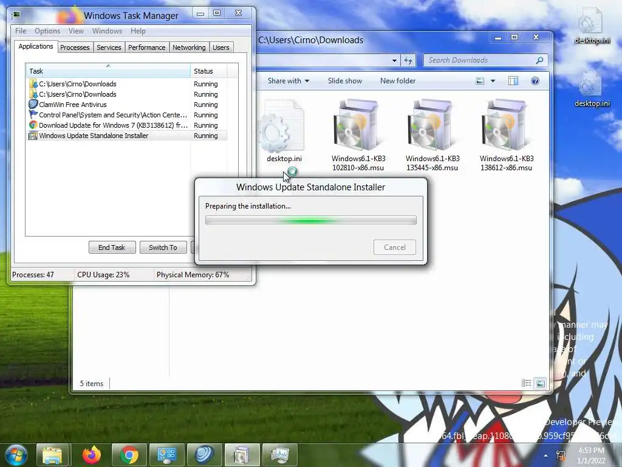Screen dimensions: 622x467
Task: Expand the view options dropdown arrow
Action: (x=493, y=81)
